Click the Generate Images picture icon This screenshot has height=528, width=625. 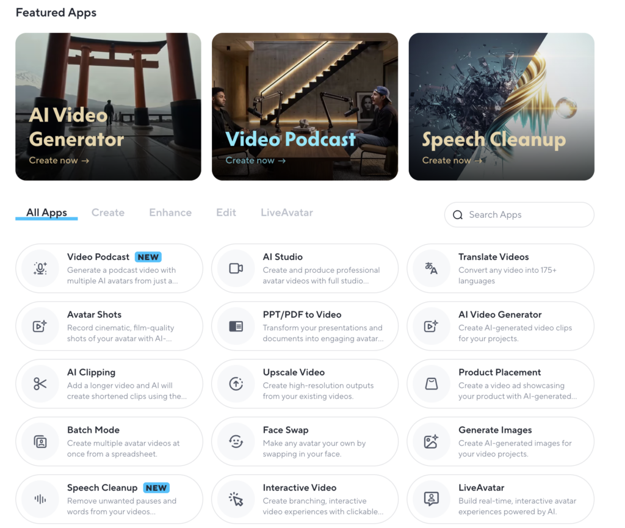(x=431, y=441)
